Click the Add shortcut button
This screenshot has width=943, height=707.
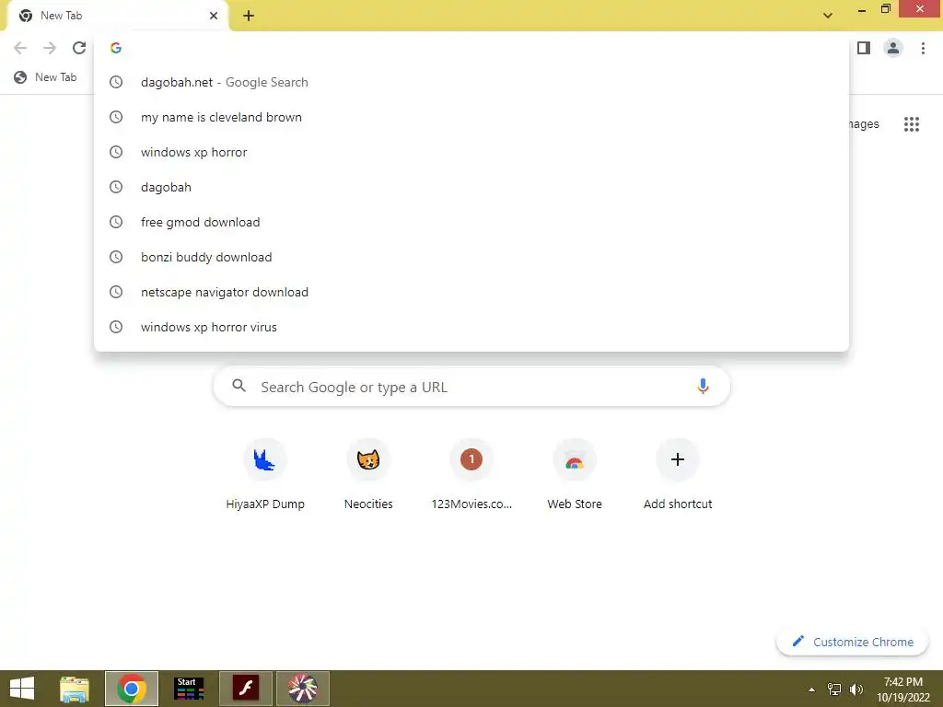click(x=678, y=475)
